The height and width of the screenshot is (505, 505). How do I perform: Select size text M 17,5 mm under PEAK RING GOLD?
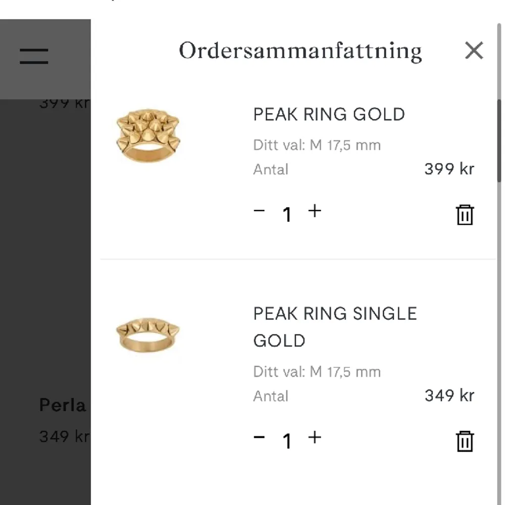[317, 145]
